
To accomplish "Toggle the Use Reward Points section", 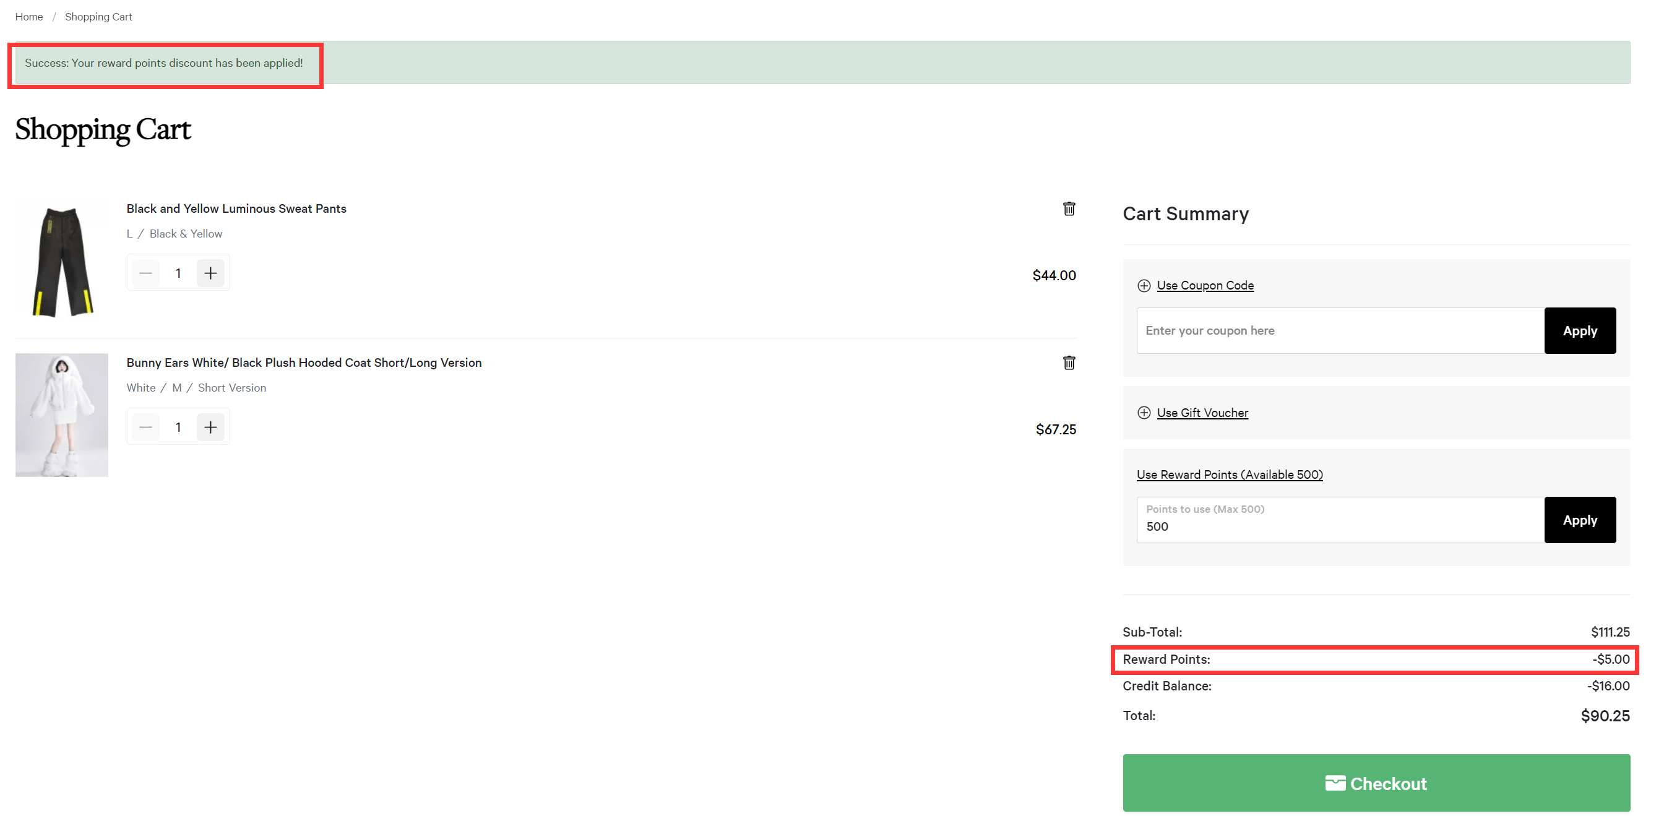I will point(1228,475).
